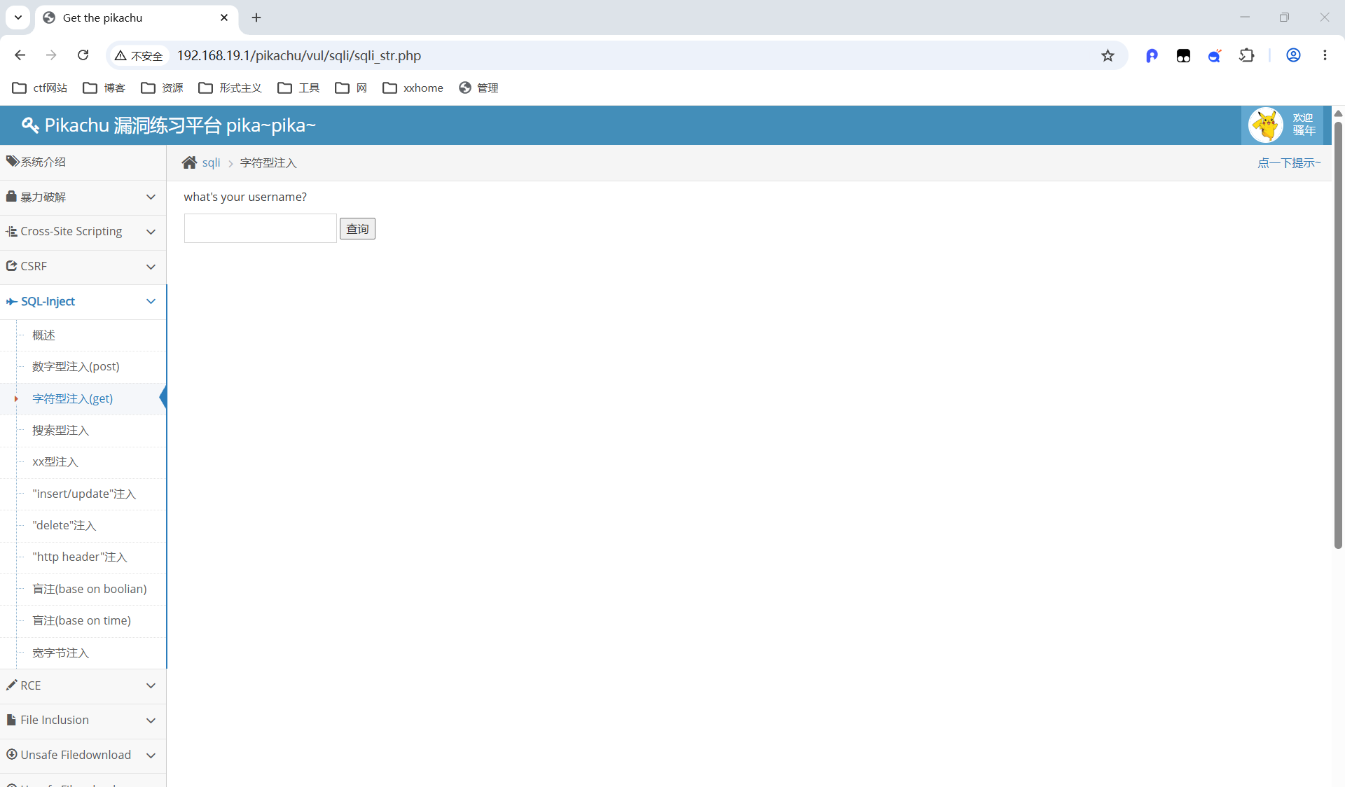Expand the File Inclusion section
Image resolution: width=1345 pixels, height=787 pixels.
83,720
